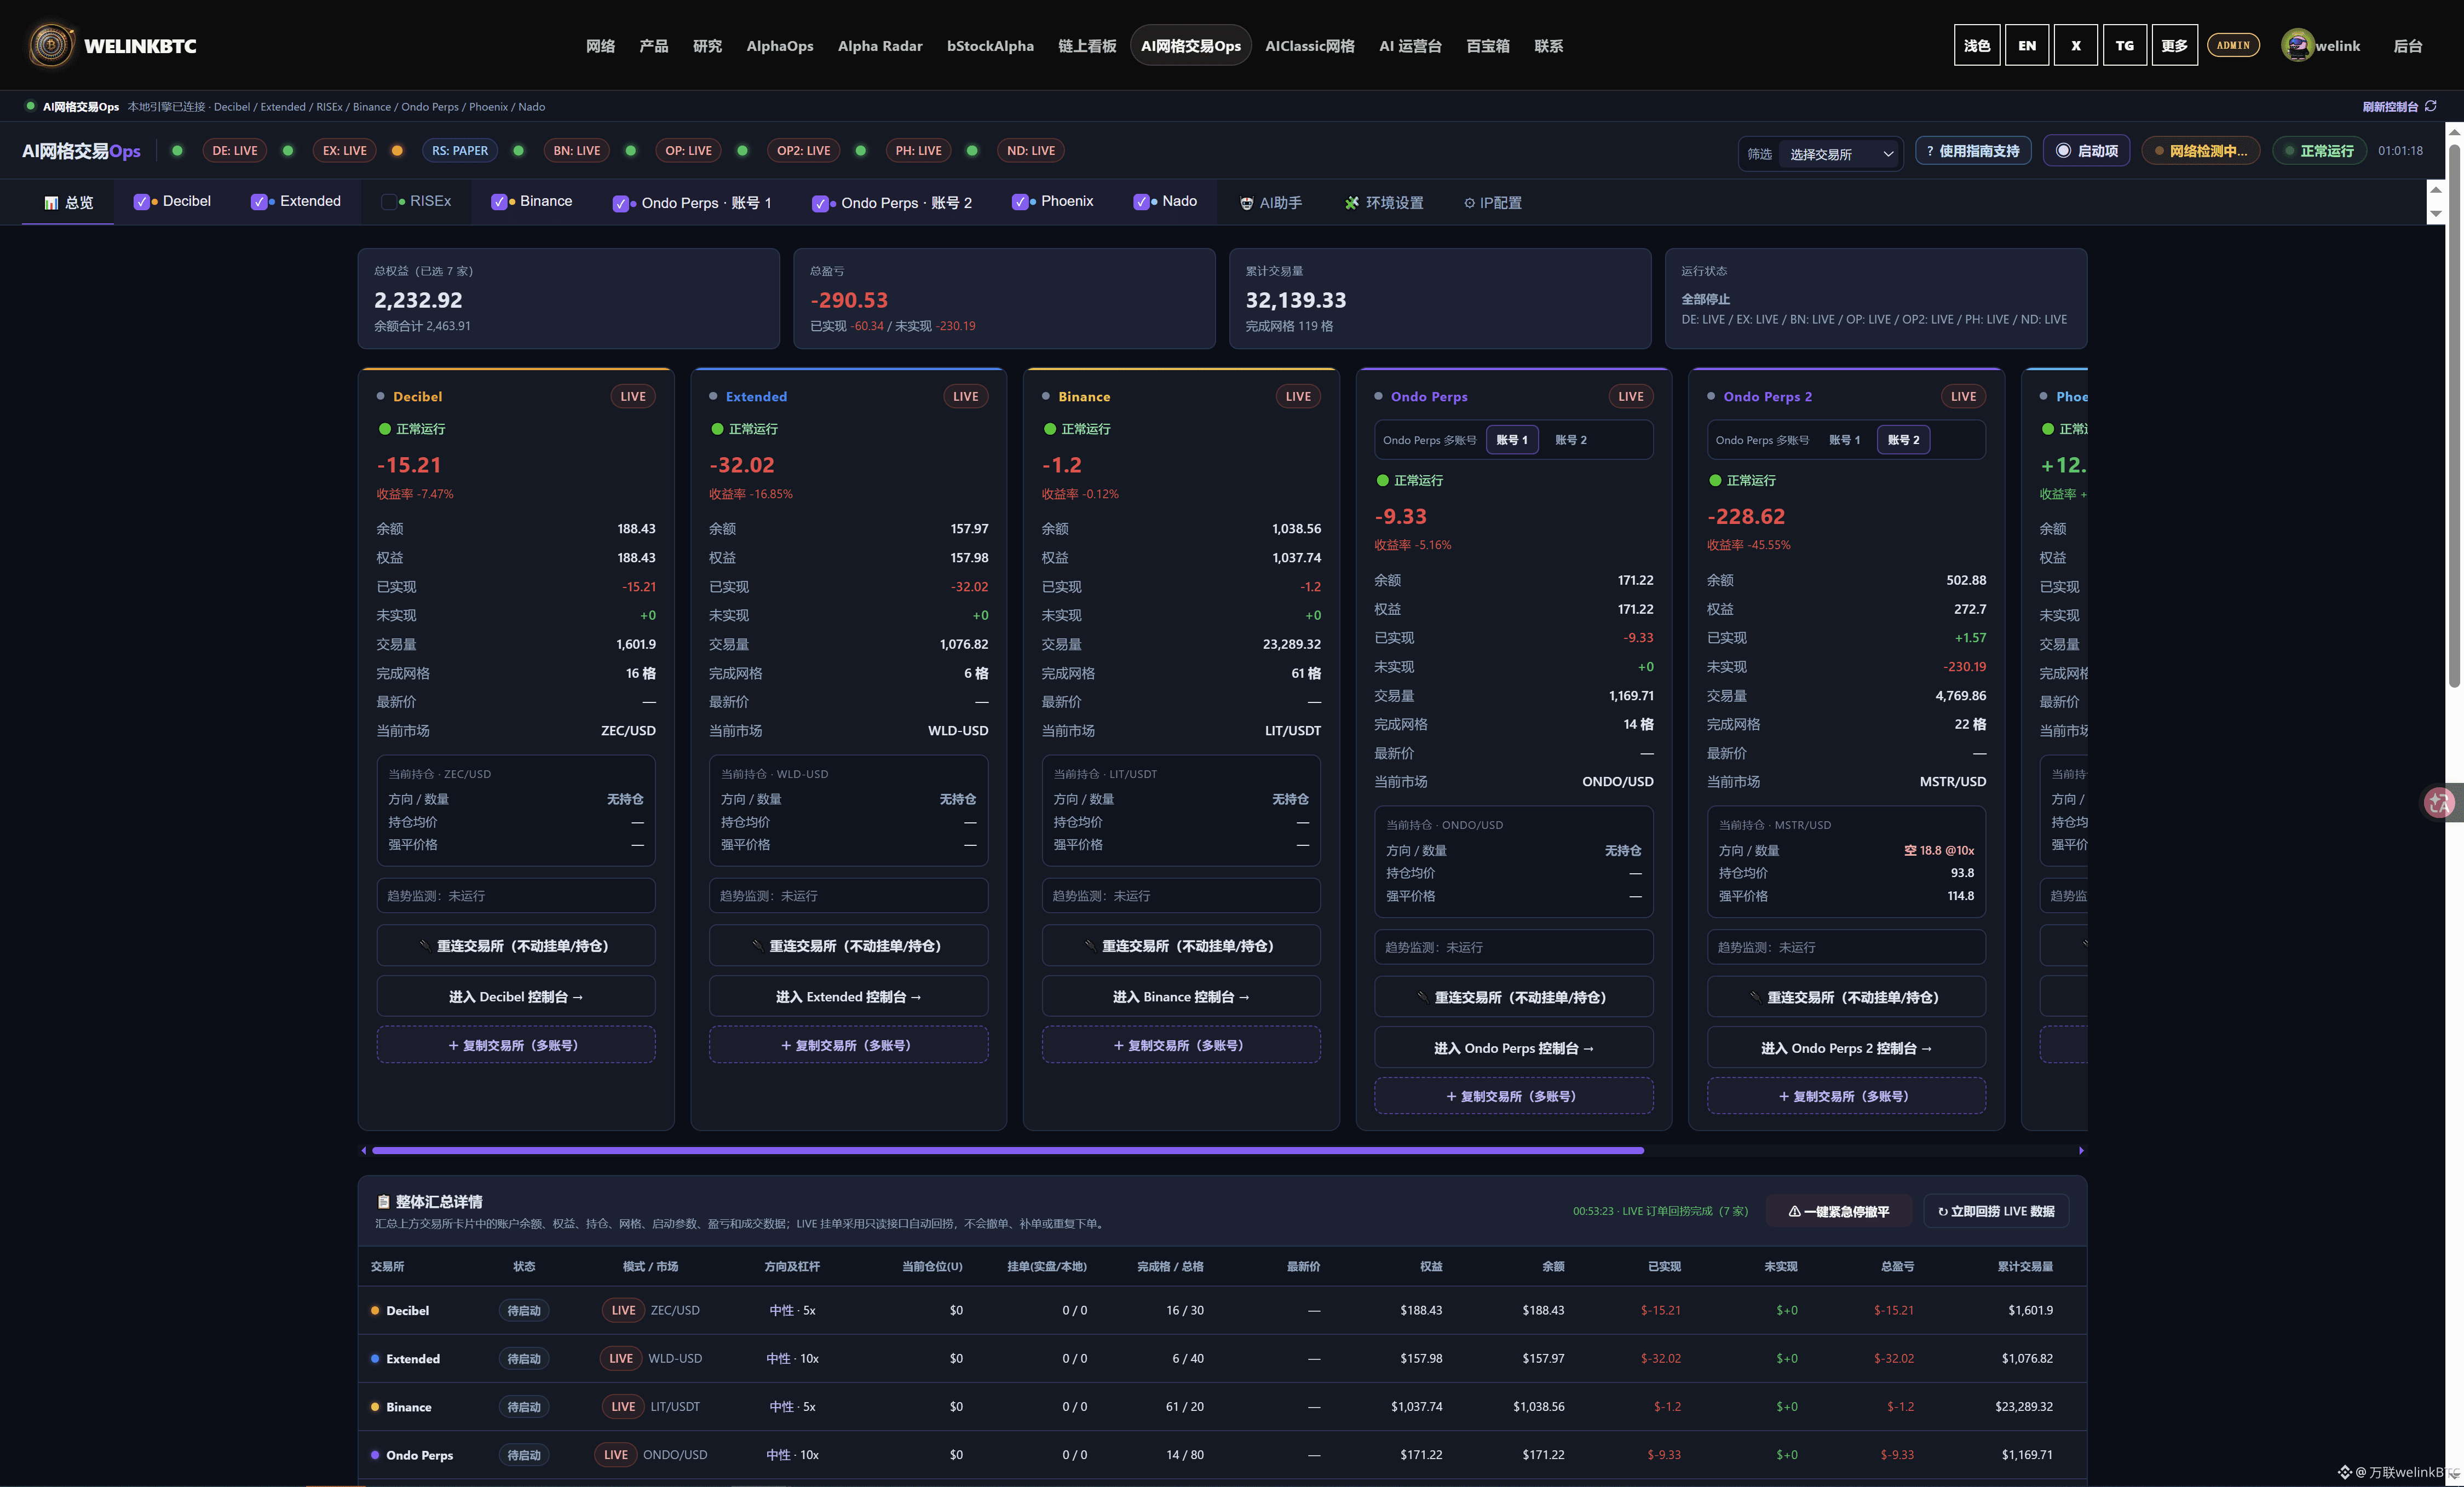Open the AI助手 robot icon tab
Screen dimensions: 2464x1487
point(1246,203)
